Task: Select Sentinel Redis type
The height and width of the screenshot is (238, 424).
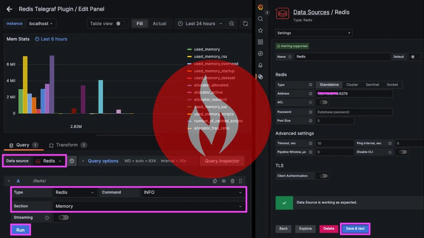Action: tap(372, 85)
